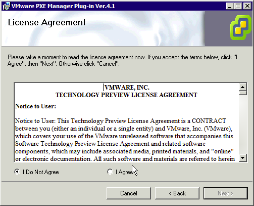Click the Cancel button
This screenshot has height=206, width=254.
pos(129,193)
